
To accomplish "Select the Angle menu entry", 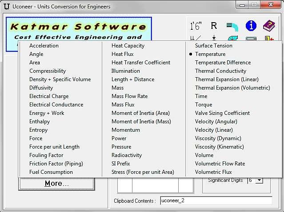I will [x=36, y=54].
